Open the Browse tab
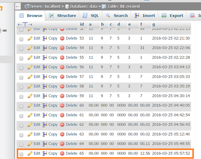201x159 pixels. [30, 16]
